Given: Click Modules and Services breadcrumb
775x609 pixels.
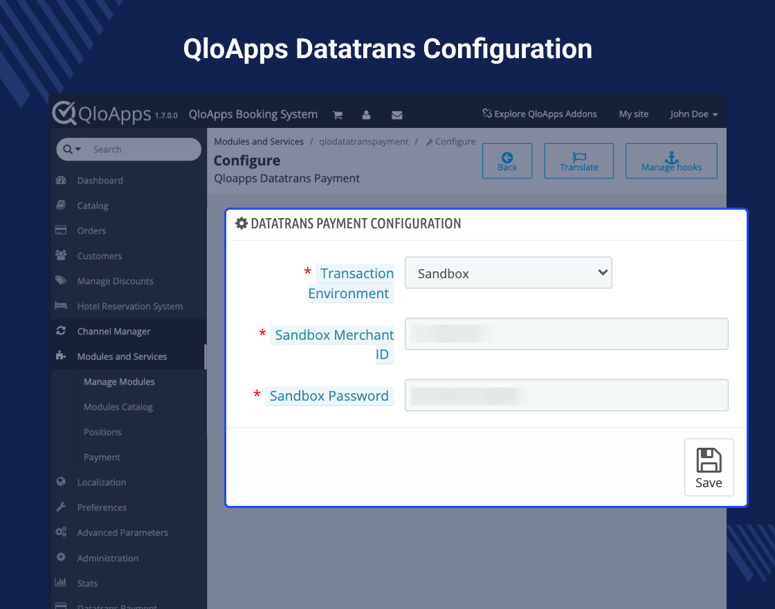Looking at the screenshot, I should click(259, 142).
